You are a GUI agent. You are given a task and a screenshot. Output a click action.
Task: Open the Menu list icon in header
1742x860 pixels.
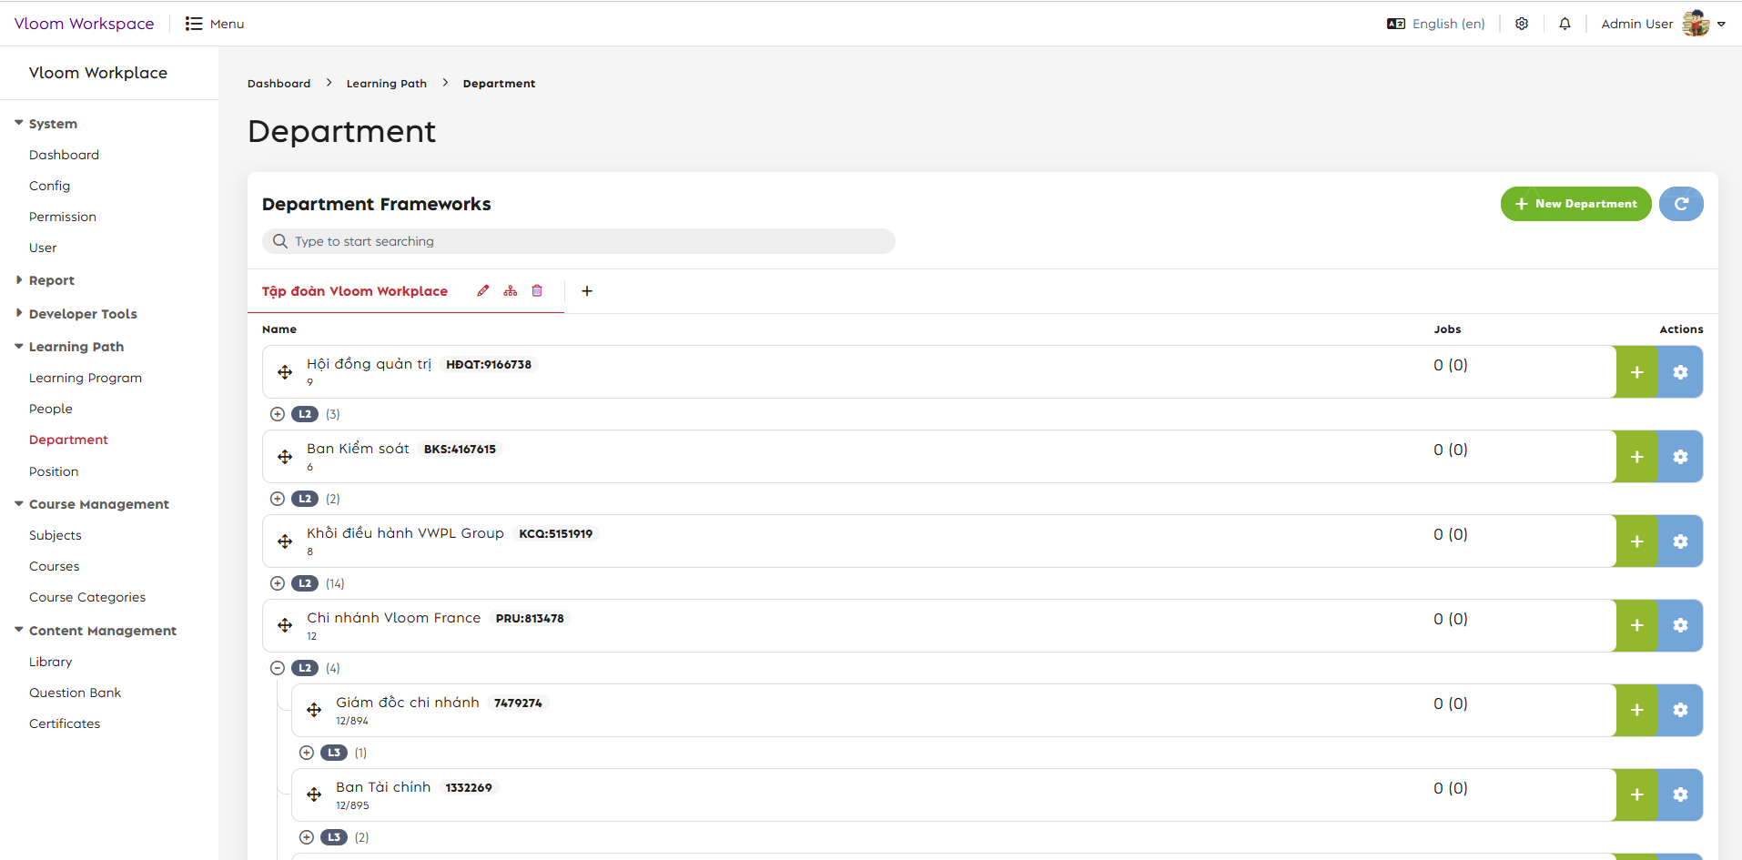pos(193,24)
